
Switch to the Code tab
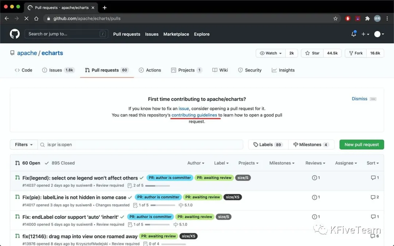coord(23,70)
